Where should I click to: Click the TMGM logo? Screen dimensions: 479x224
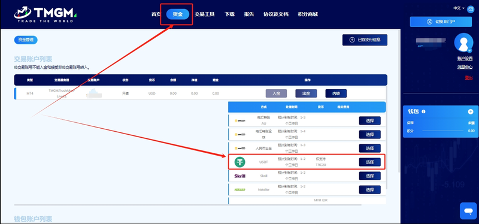(x=46, y=14)
